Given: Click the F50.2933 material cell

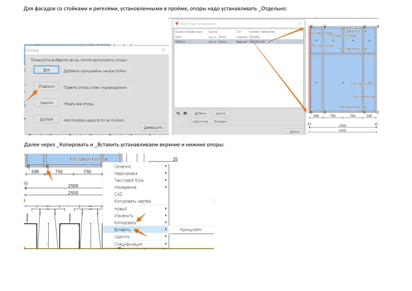Looking at the screenshot, I should point(254,37).
